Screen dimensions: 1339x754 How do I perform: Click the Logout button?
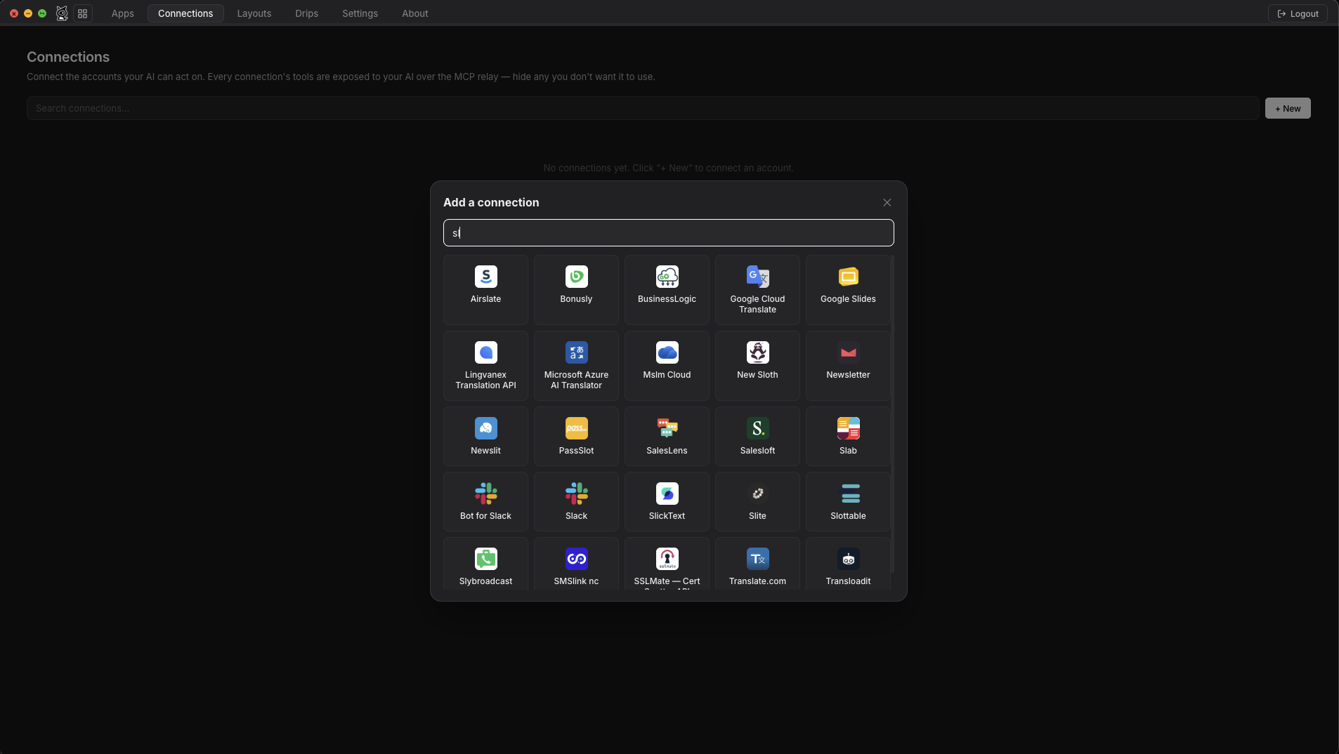[1297, 13]
